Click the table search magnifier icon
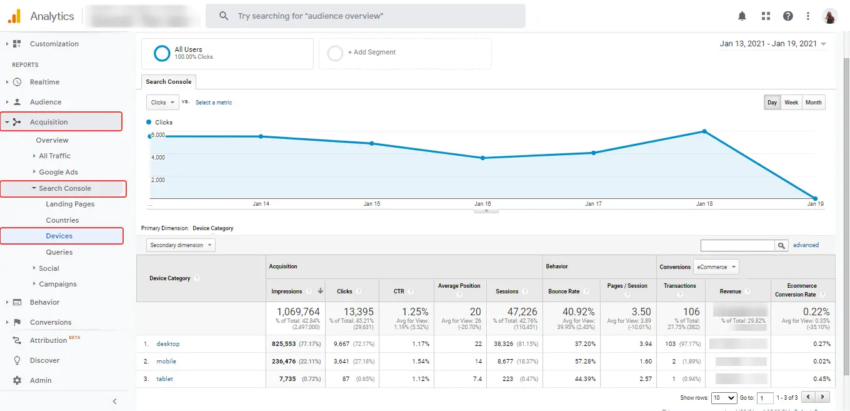 coord(781,245)
